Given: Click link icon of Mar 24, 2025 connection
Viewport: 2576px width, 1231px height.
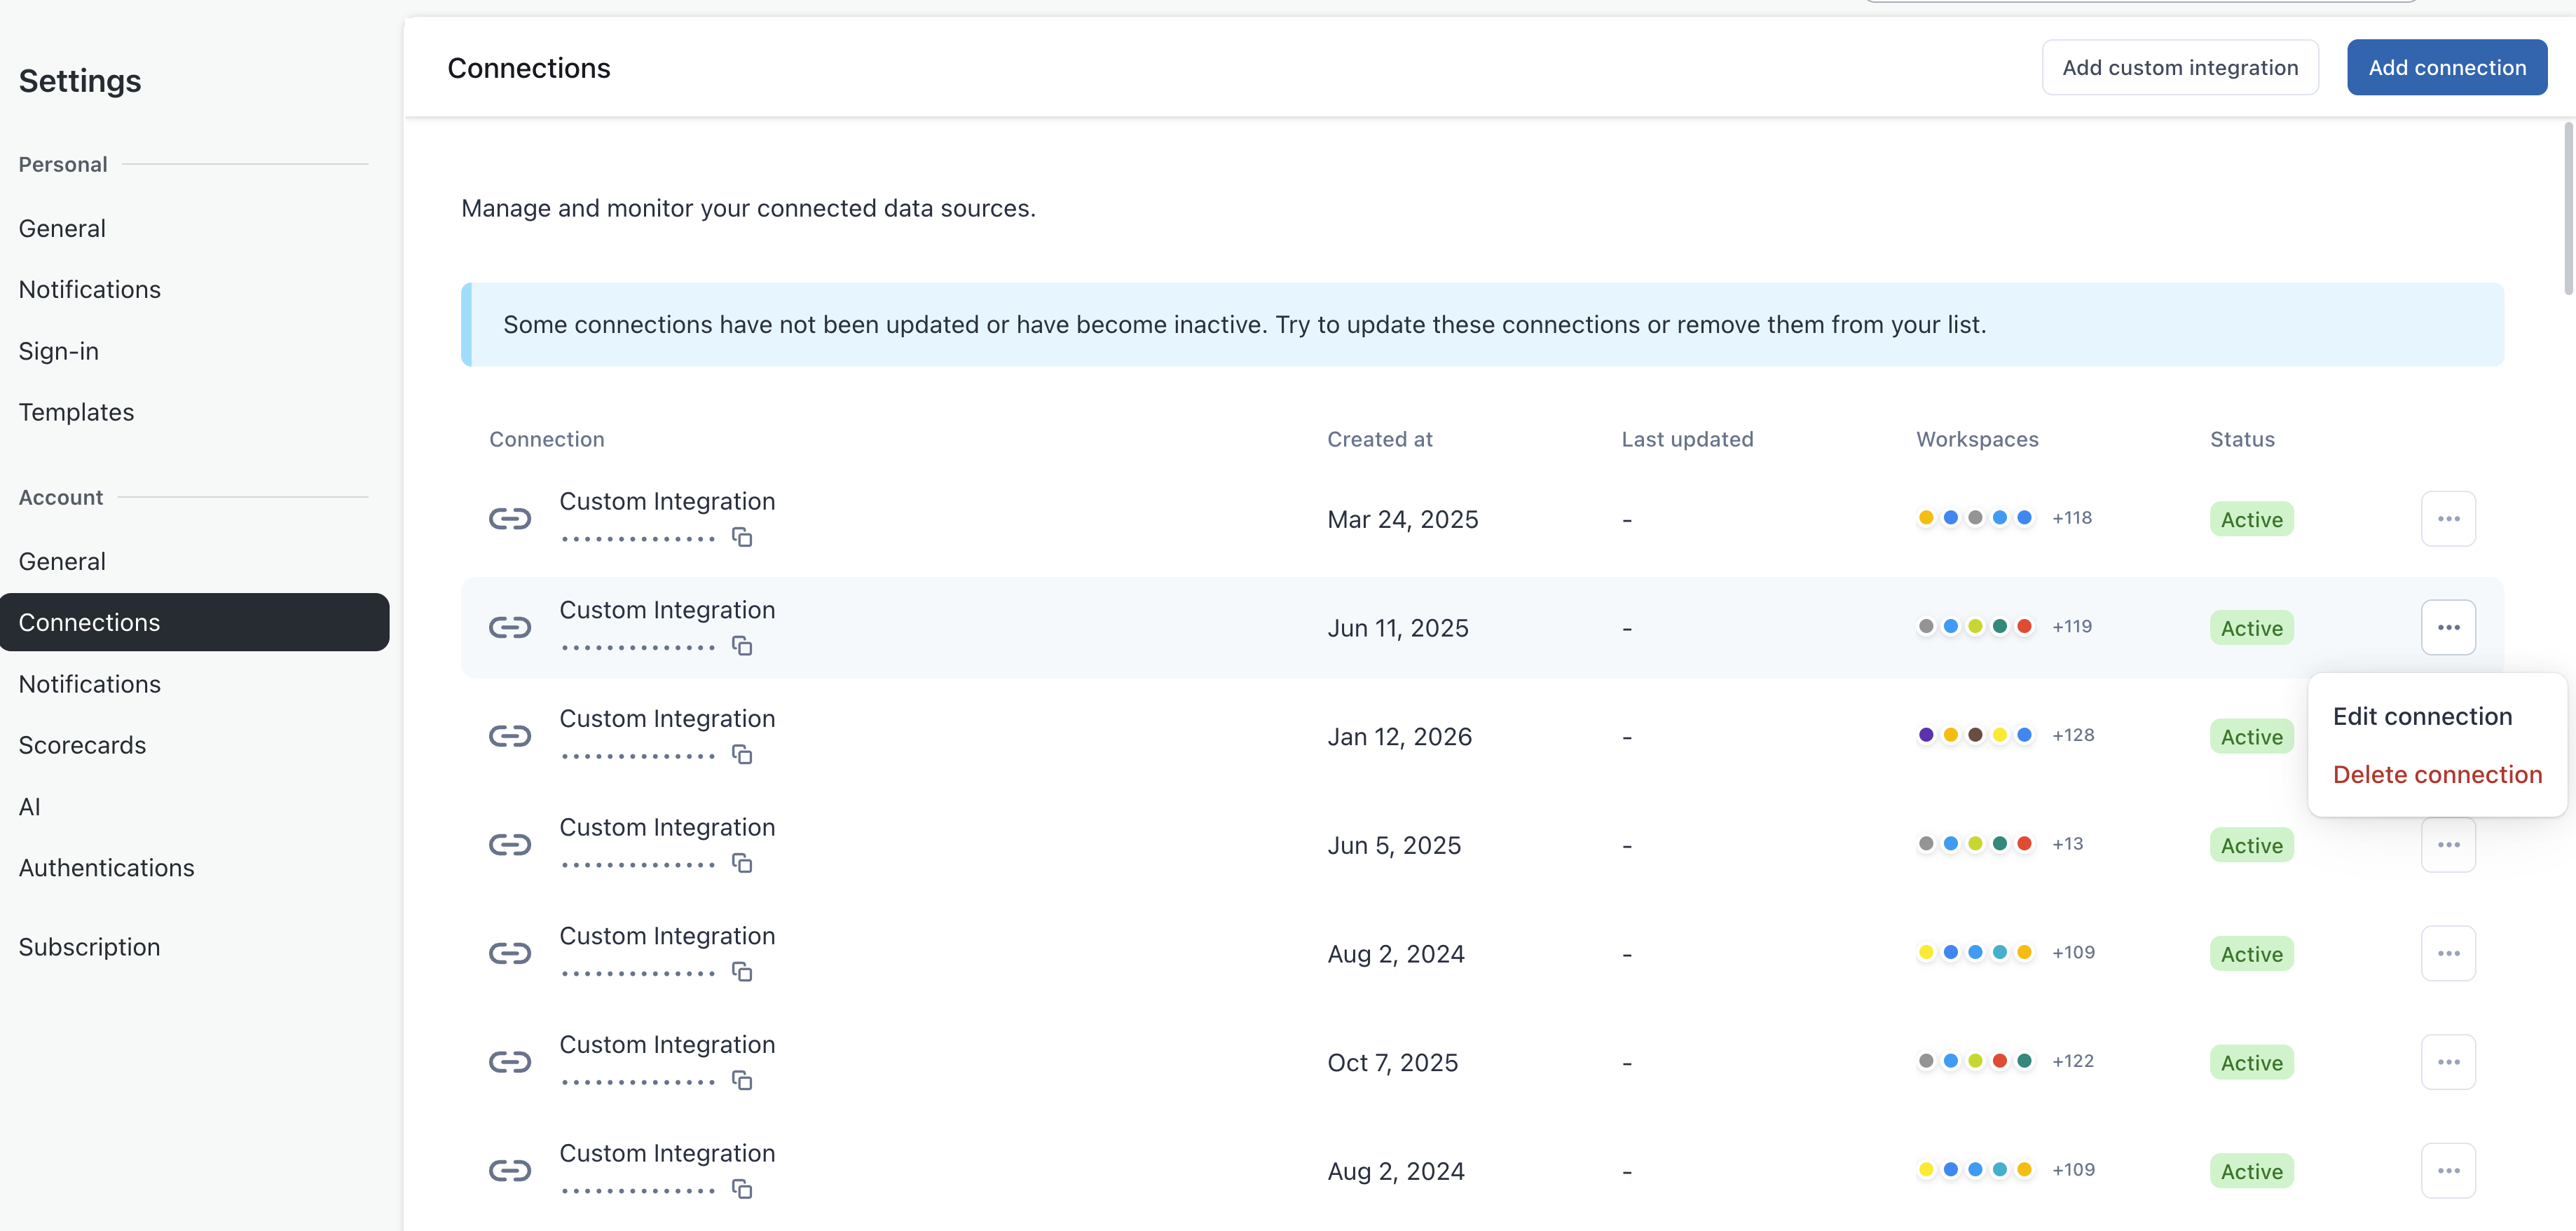Looking at the screenshot, I should point(509,519).
